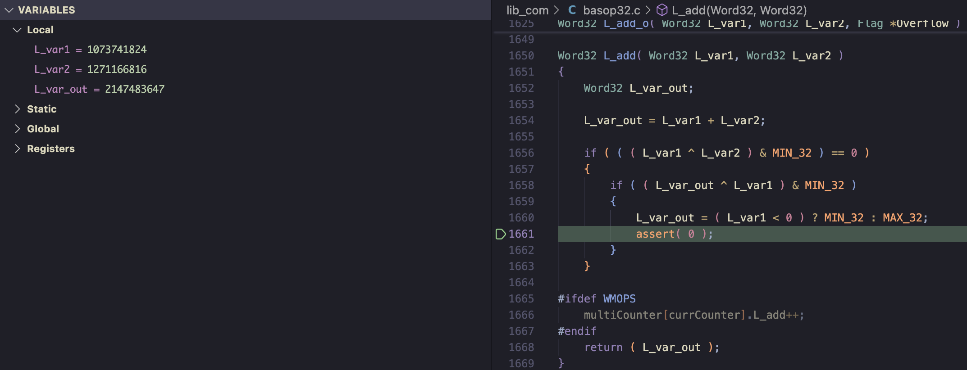Click the WMOPS macro on line 1665
967x370 pixels.
pos(619,299)
